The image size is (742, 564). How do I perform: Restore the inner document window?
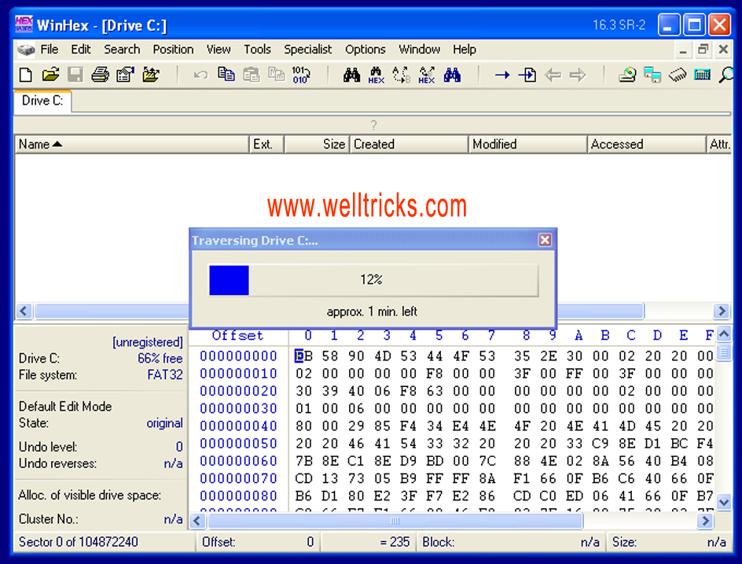pos(703,50)
